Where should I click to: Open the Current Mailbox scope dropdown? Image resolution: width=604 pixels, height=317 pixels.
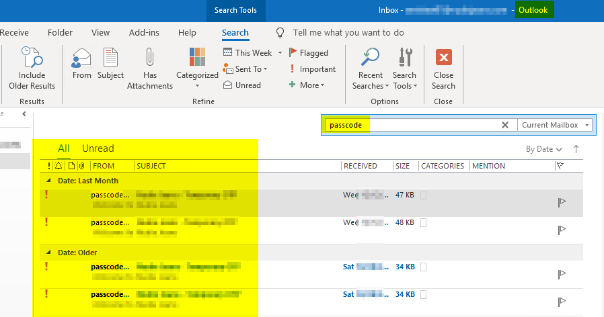(554, 125)
